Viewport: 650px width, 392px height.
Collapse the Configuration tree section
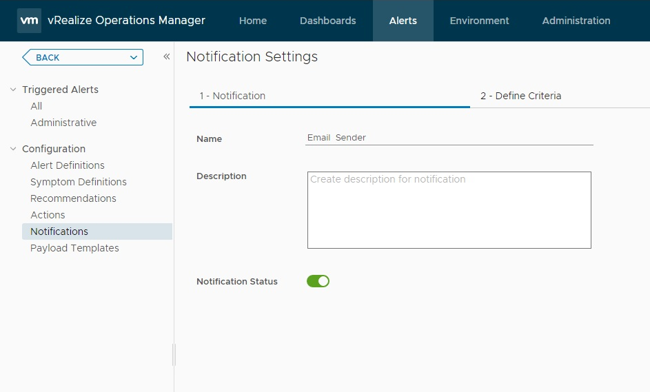click(x=13, y=149)
